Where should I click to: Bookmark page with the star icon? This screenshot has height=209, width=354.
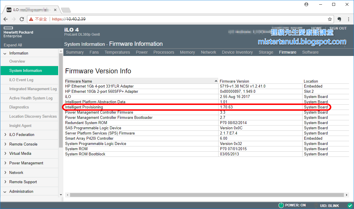point(330,19)
